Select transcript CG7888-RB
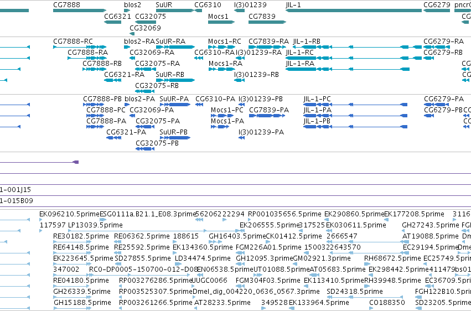The width and height of the screenshot is (471, 311). (x=95, y=69)
